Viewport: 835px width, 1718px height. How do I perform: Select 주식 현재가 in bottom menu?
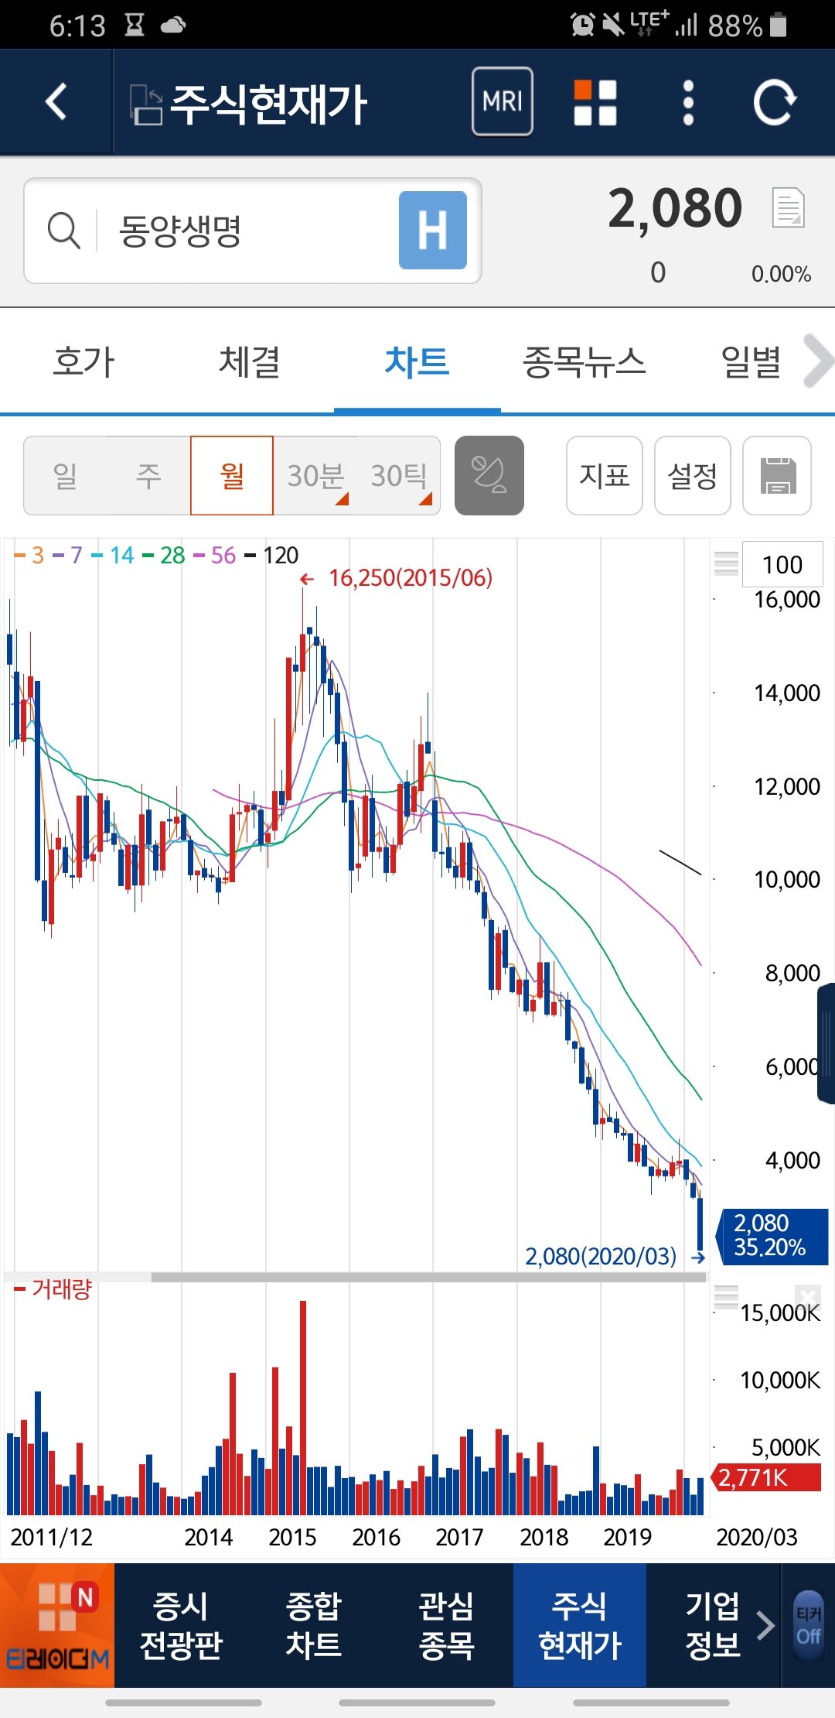point(580,1625)
